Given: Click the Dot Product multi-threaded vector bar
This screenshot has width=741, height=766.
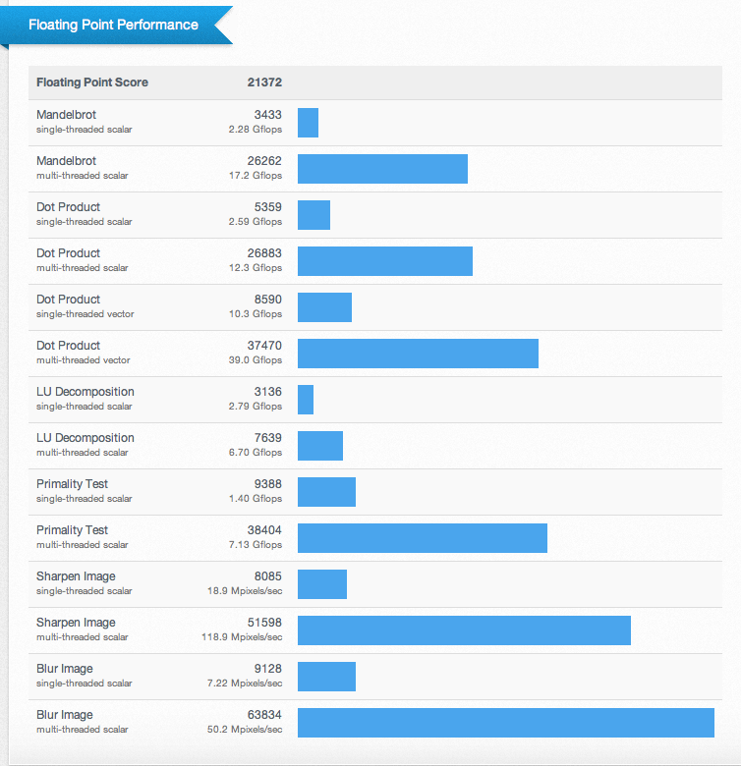Looking at the screenshot, I should tap(418, 354).
